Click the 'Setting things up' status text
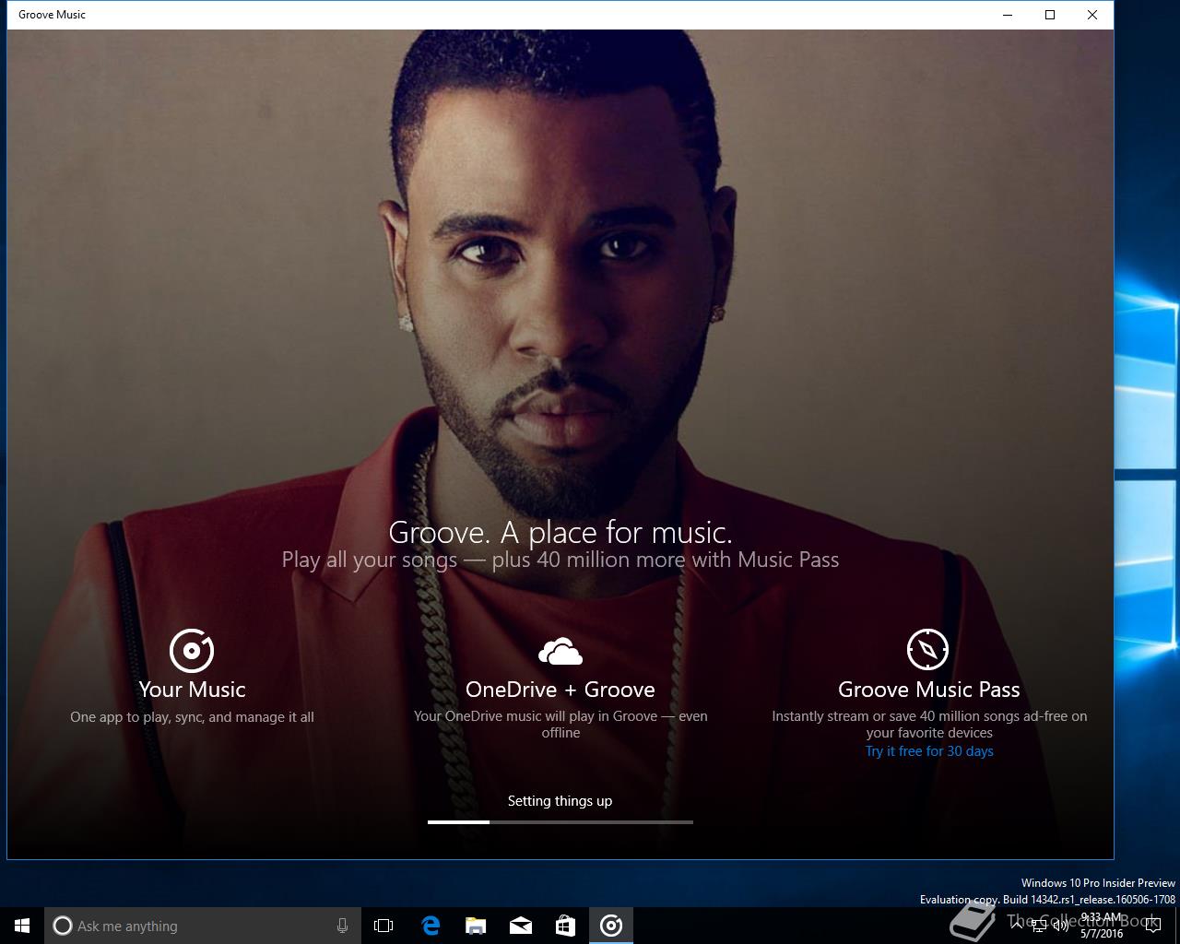Screen dimensions: 1180x944 tap(560, 801)
